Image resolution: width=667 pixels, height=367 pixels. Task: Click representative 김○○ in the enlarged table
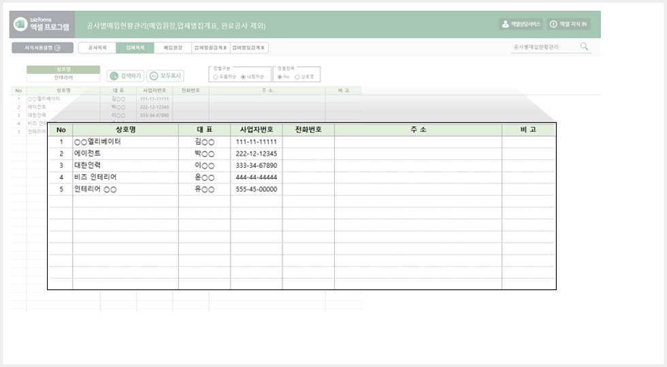coord(205,142)
